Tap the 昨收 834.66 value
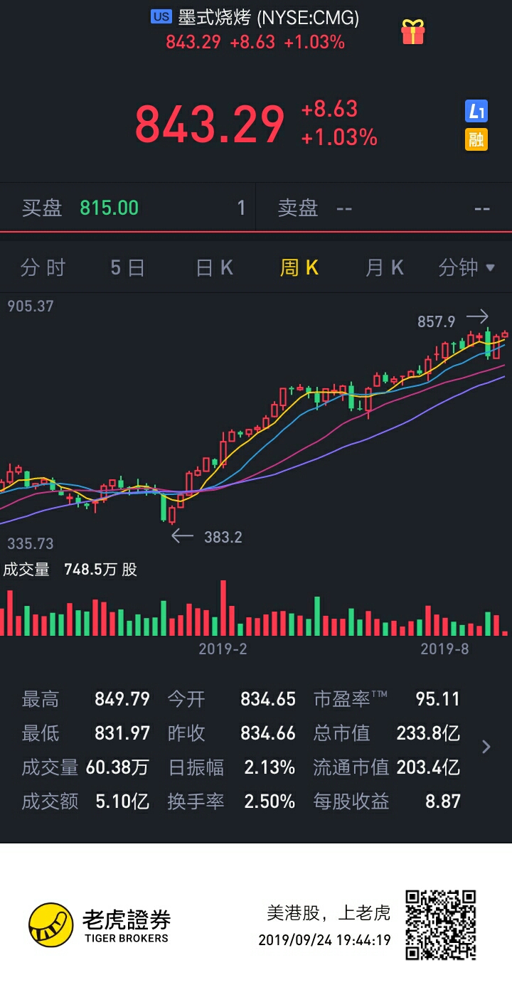 pos(268,733)
